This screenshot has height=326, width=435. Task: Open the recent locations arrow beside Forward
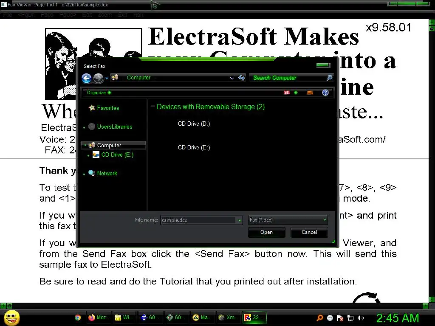pos(107,78)
